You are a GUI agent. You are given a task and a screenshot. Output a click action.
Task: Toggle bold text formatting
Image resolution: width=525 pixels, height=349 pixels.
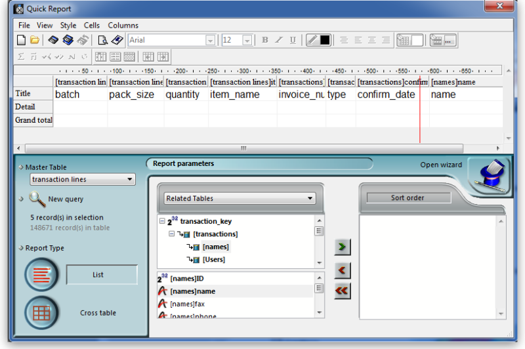265,40
